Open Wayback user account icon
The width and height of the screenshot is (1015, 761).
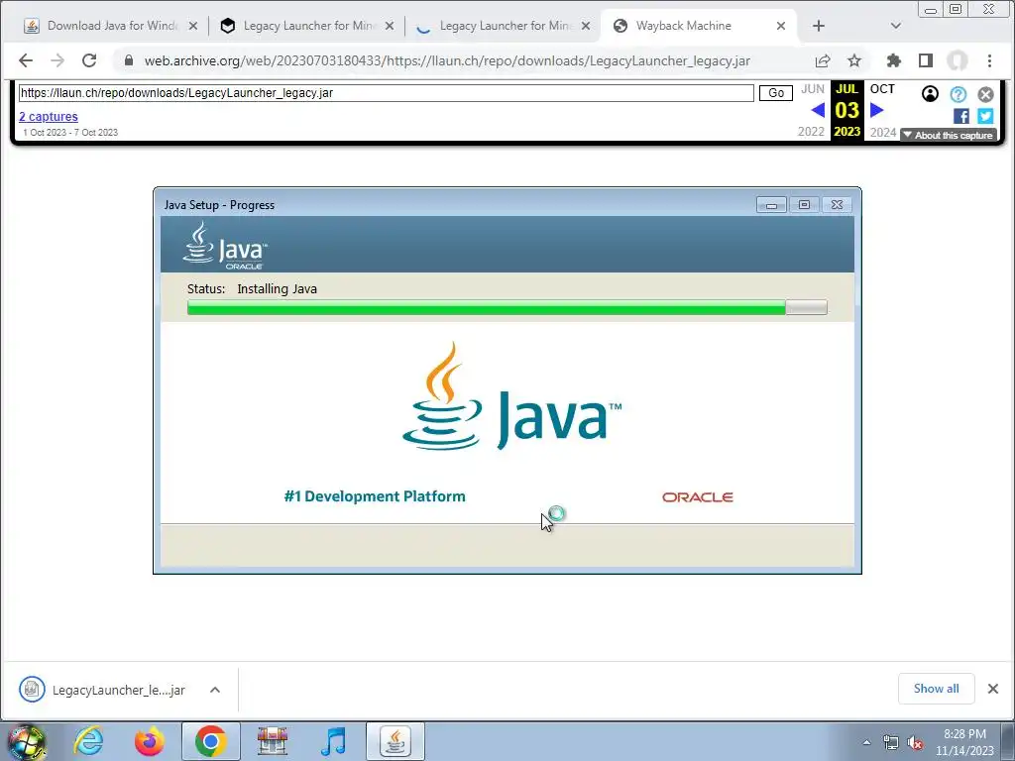[930, 94]
